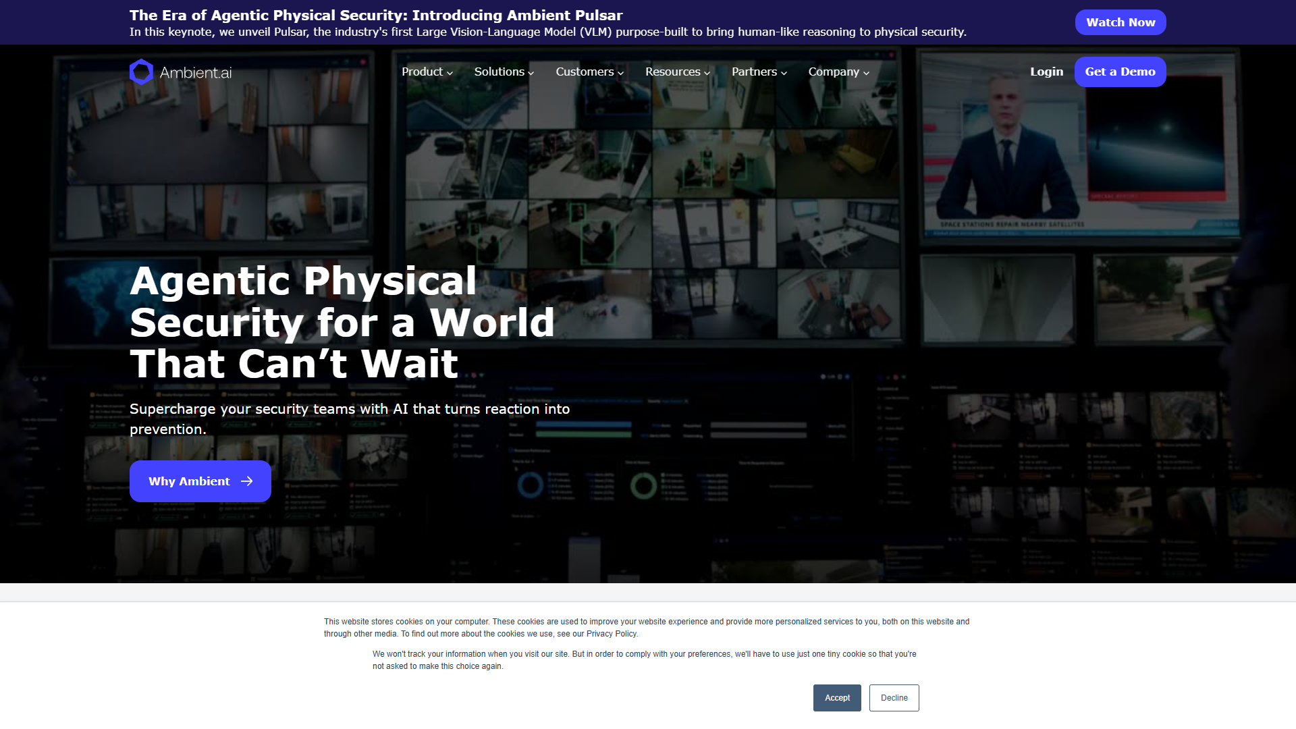The image size is (1296, 729).
Task: Expand the Customers dropdown menu
Action: pos(589,72)
